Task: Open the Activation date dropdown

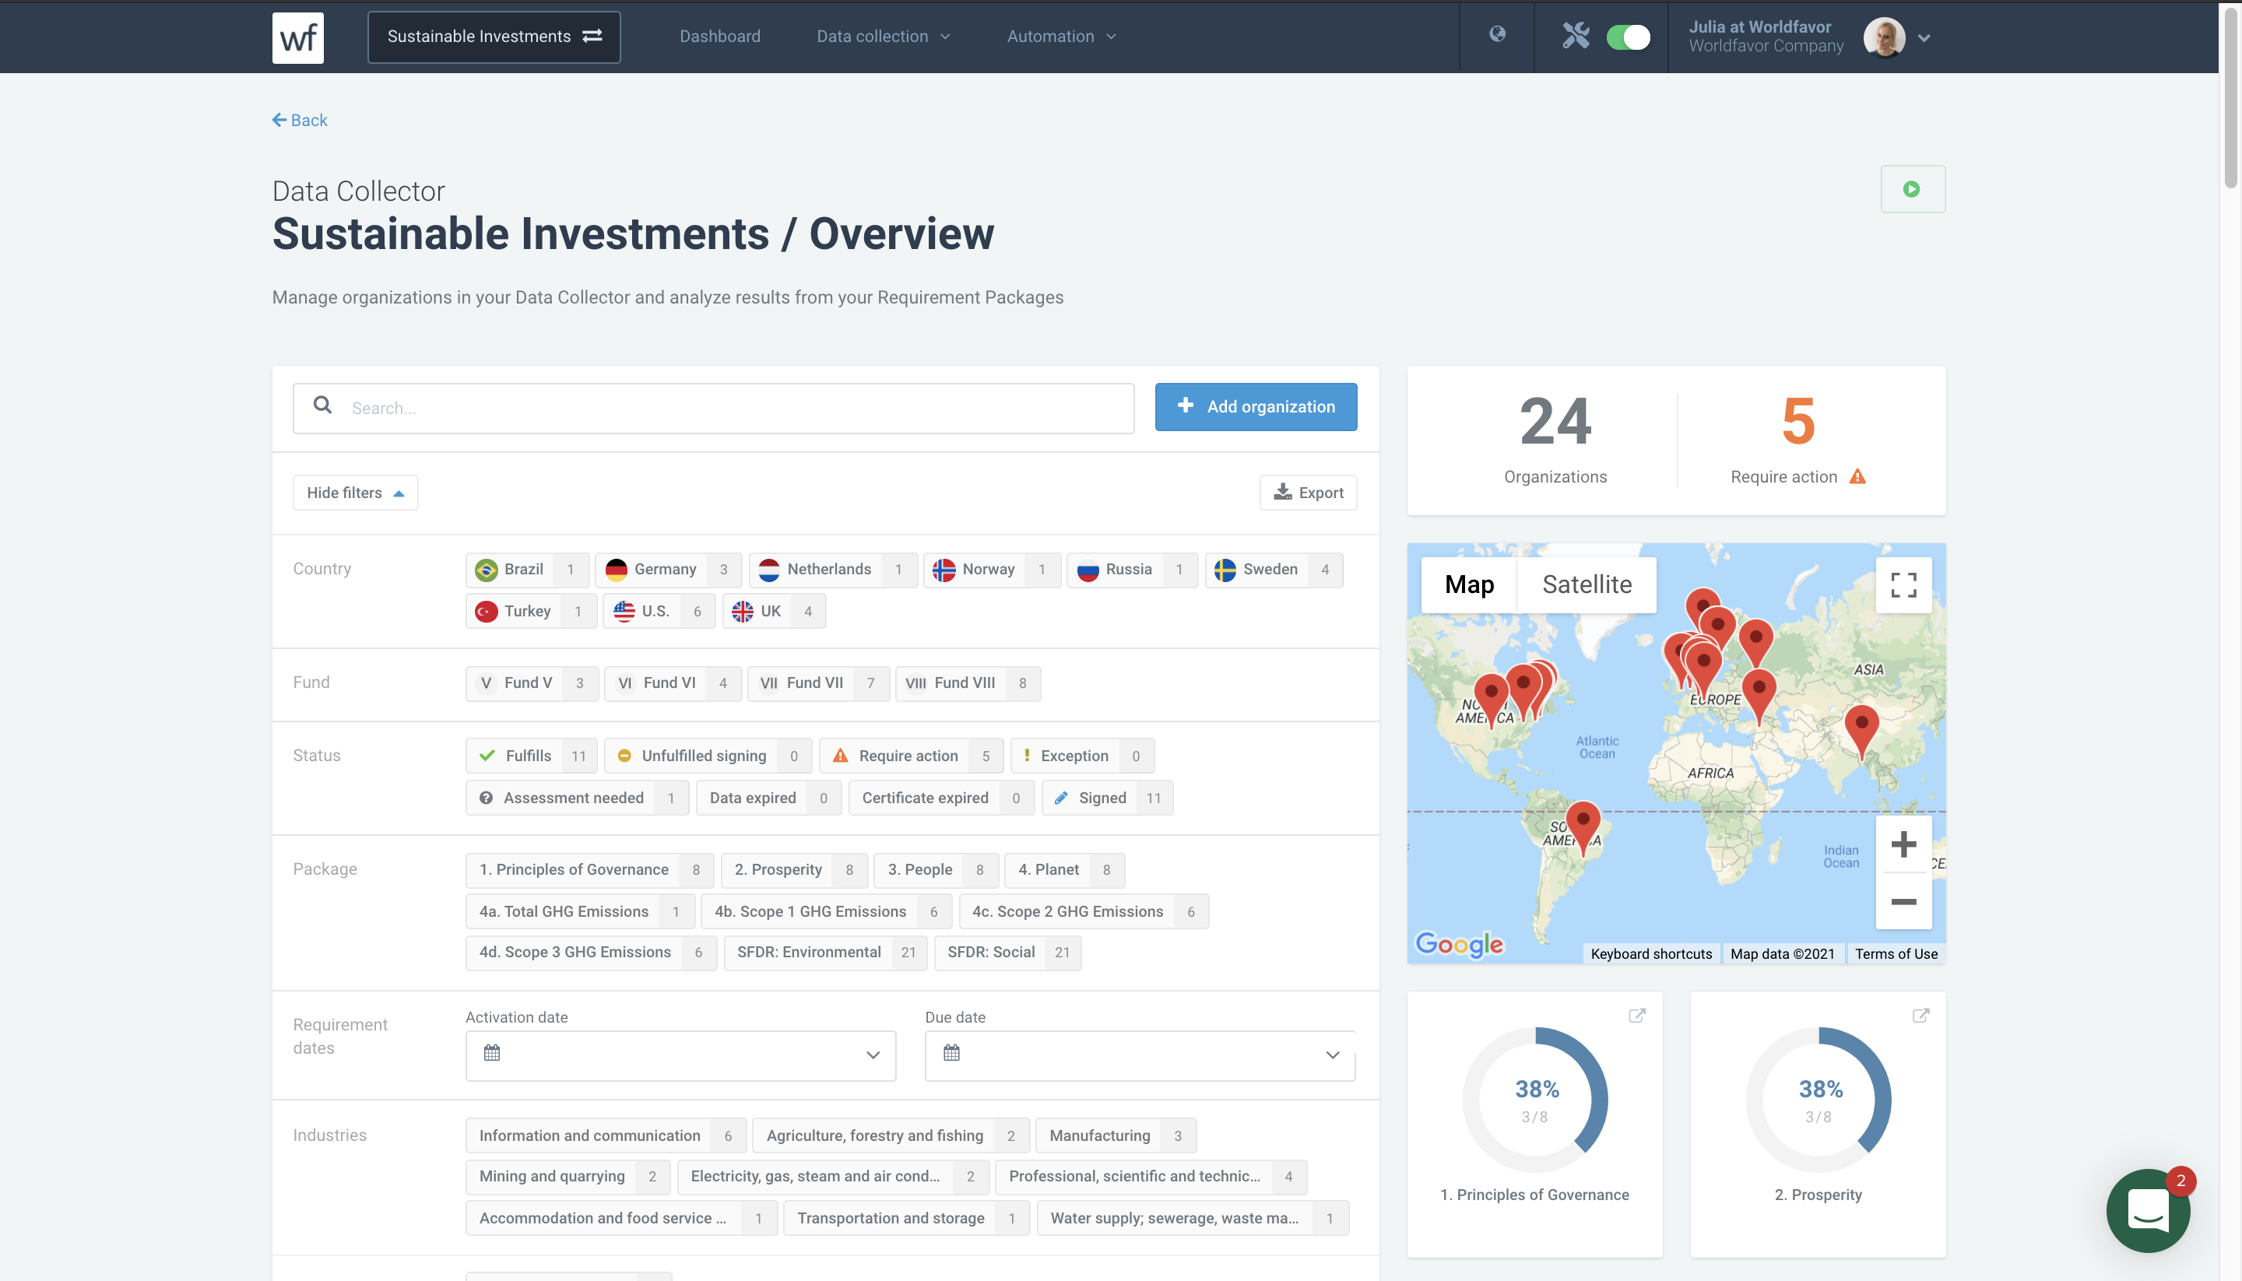Action: 680,1055
